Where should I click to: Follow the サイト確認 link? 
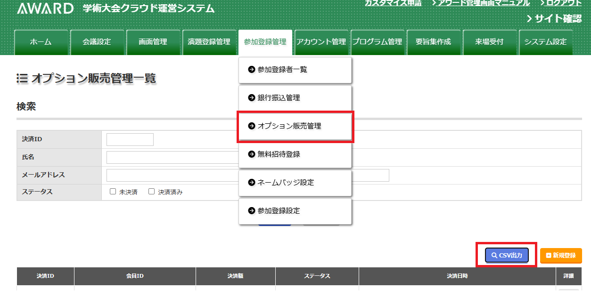[x=554, y=19]
